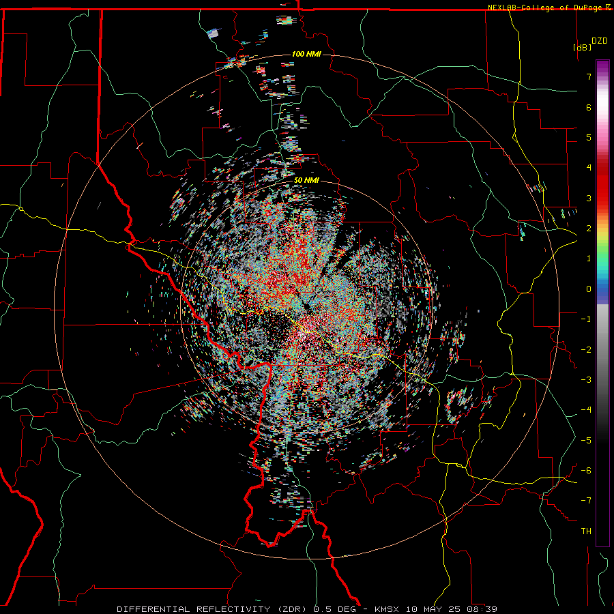Click the legend value 3 label
The width and height of the screenshot is (614, 614).
click(588, 198)
